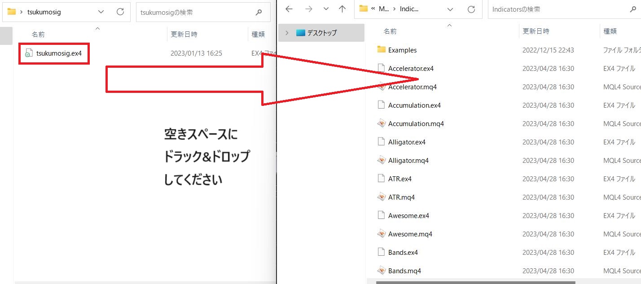Click the Alligator.mq4 source file icon
641x284 pixels.
click(382, 160)
